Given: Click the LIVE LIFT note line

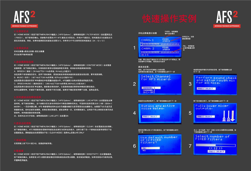Looking at the screenshot, I should tap(41, 116).
